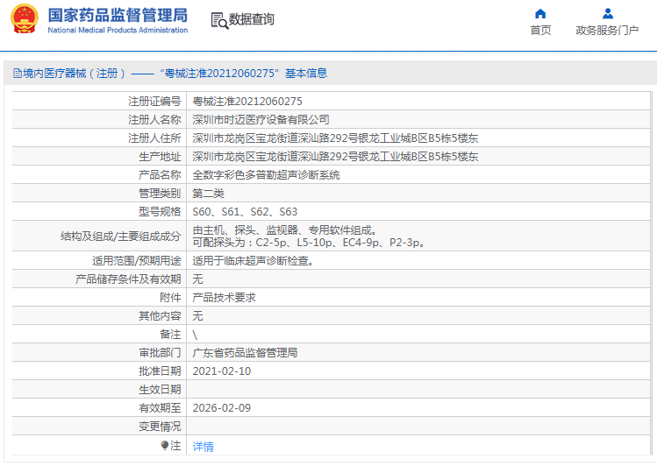Click the 审批部门 label

[160, 353]
